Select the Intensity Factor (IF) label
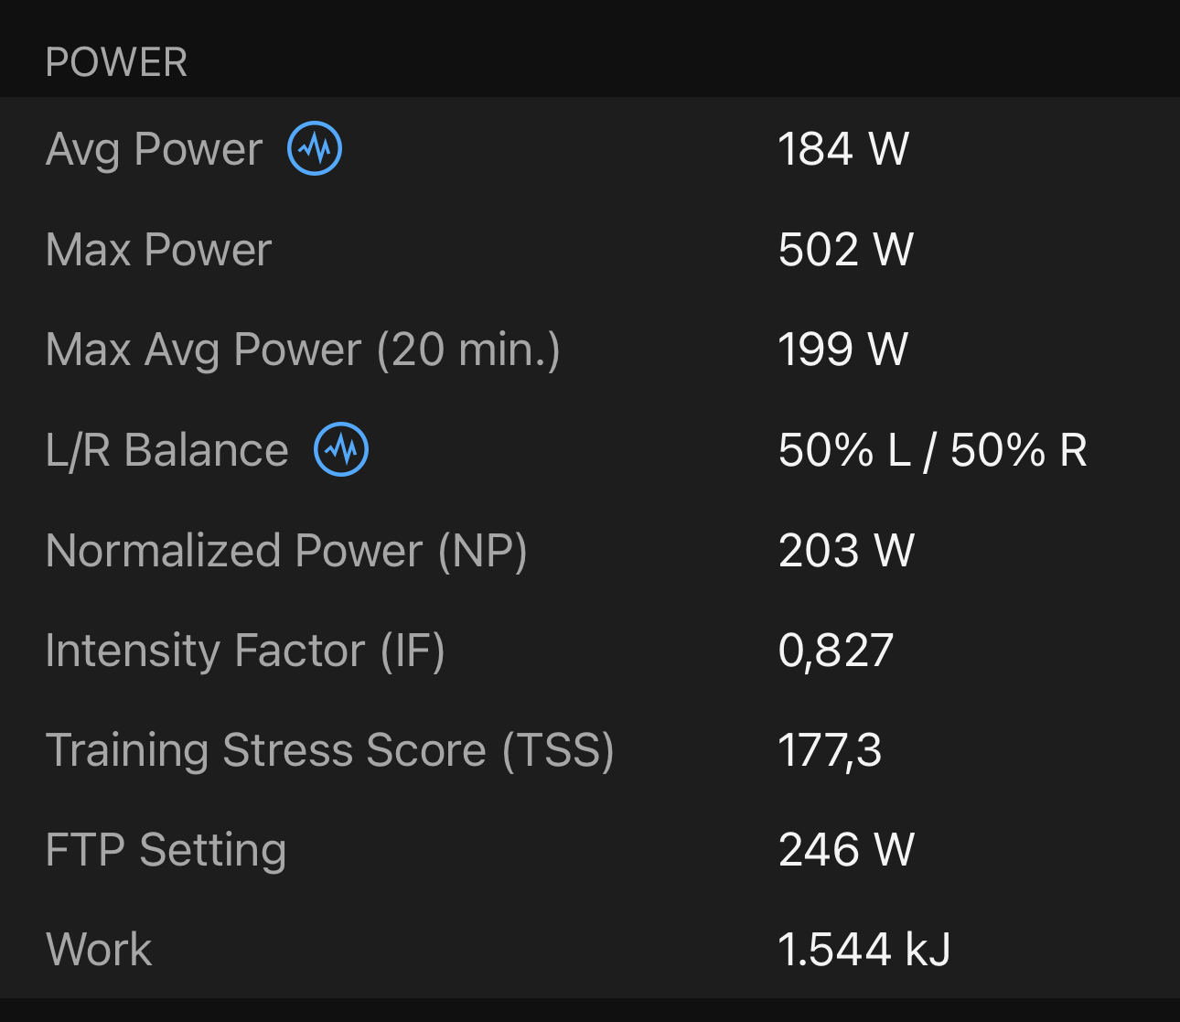This screenshot has width=1180, height=1022. point(245,651)
